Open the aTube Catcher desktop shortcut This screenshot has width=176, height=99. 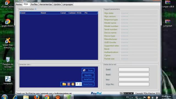click(7, 4)
